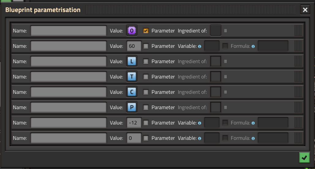This screenshot has height=169, width=315.
Task: Uncheck Parameter checkbox in first row
Action: pos(146,31)
